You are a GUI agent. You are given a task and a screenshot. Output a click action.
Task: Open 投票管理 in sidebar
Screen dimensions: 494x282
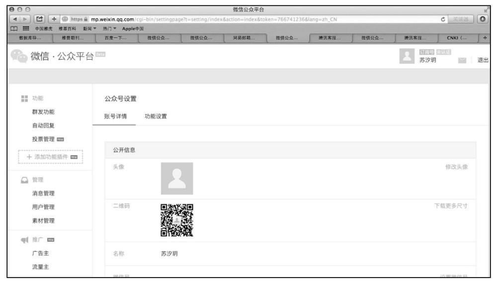click(x=43, y=139)
